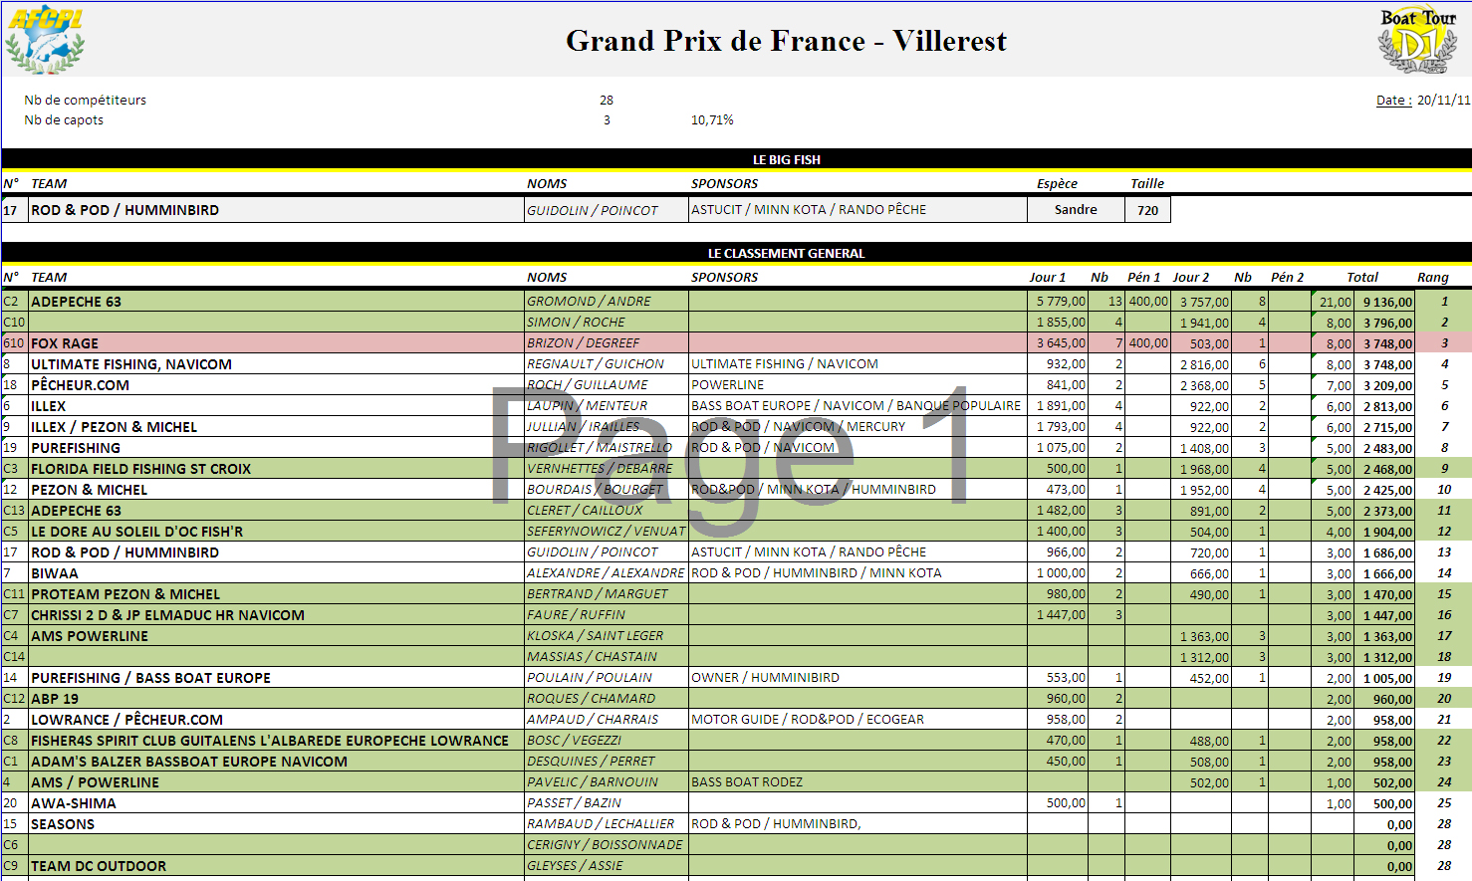This screenshot has width=1472, height=881.
Task: Click CHRISSI 2 D & JP ELMADUC team
Action: (x=277, y=614)
